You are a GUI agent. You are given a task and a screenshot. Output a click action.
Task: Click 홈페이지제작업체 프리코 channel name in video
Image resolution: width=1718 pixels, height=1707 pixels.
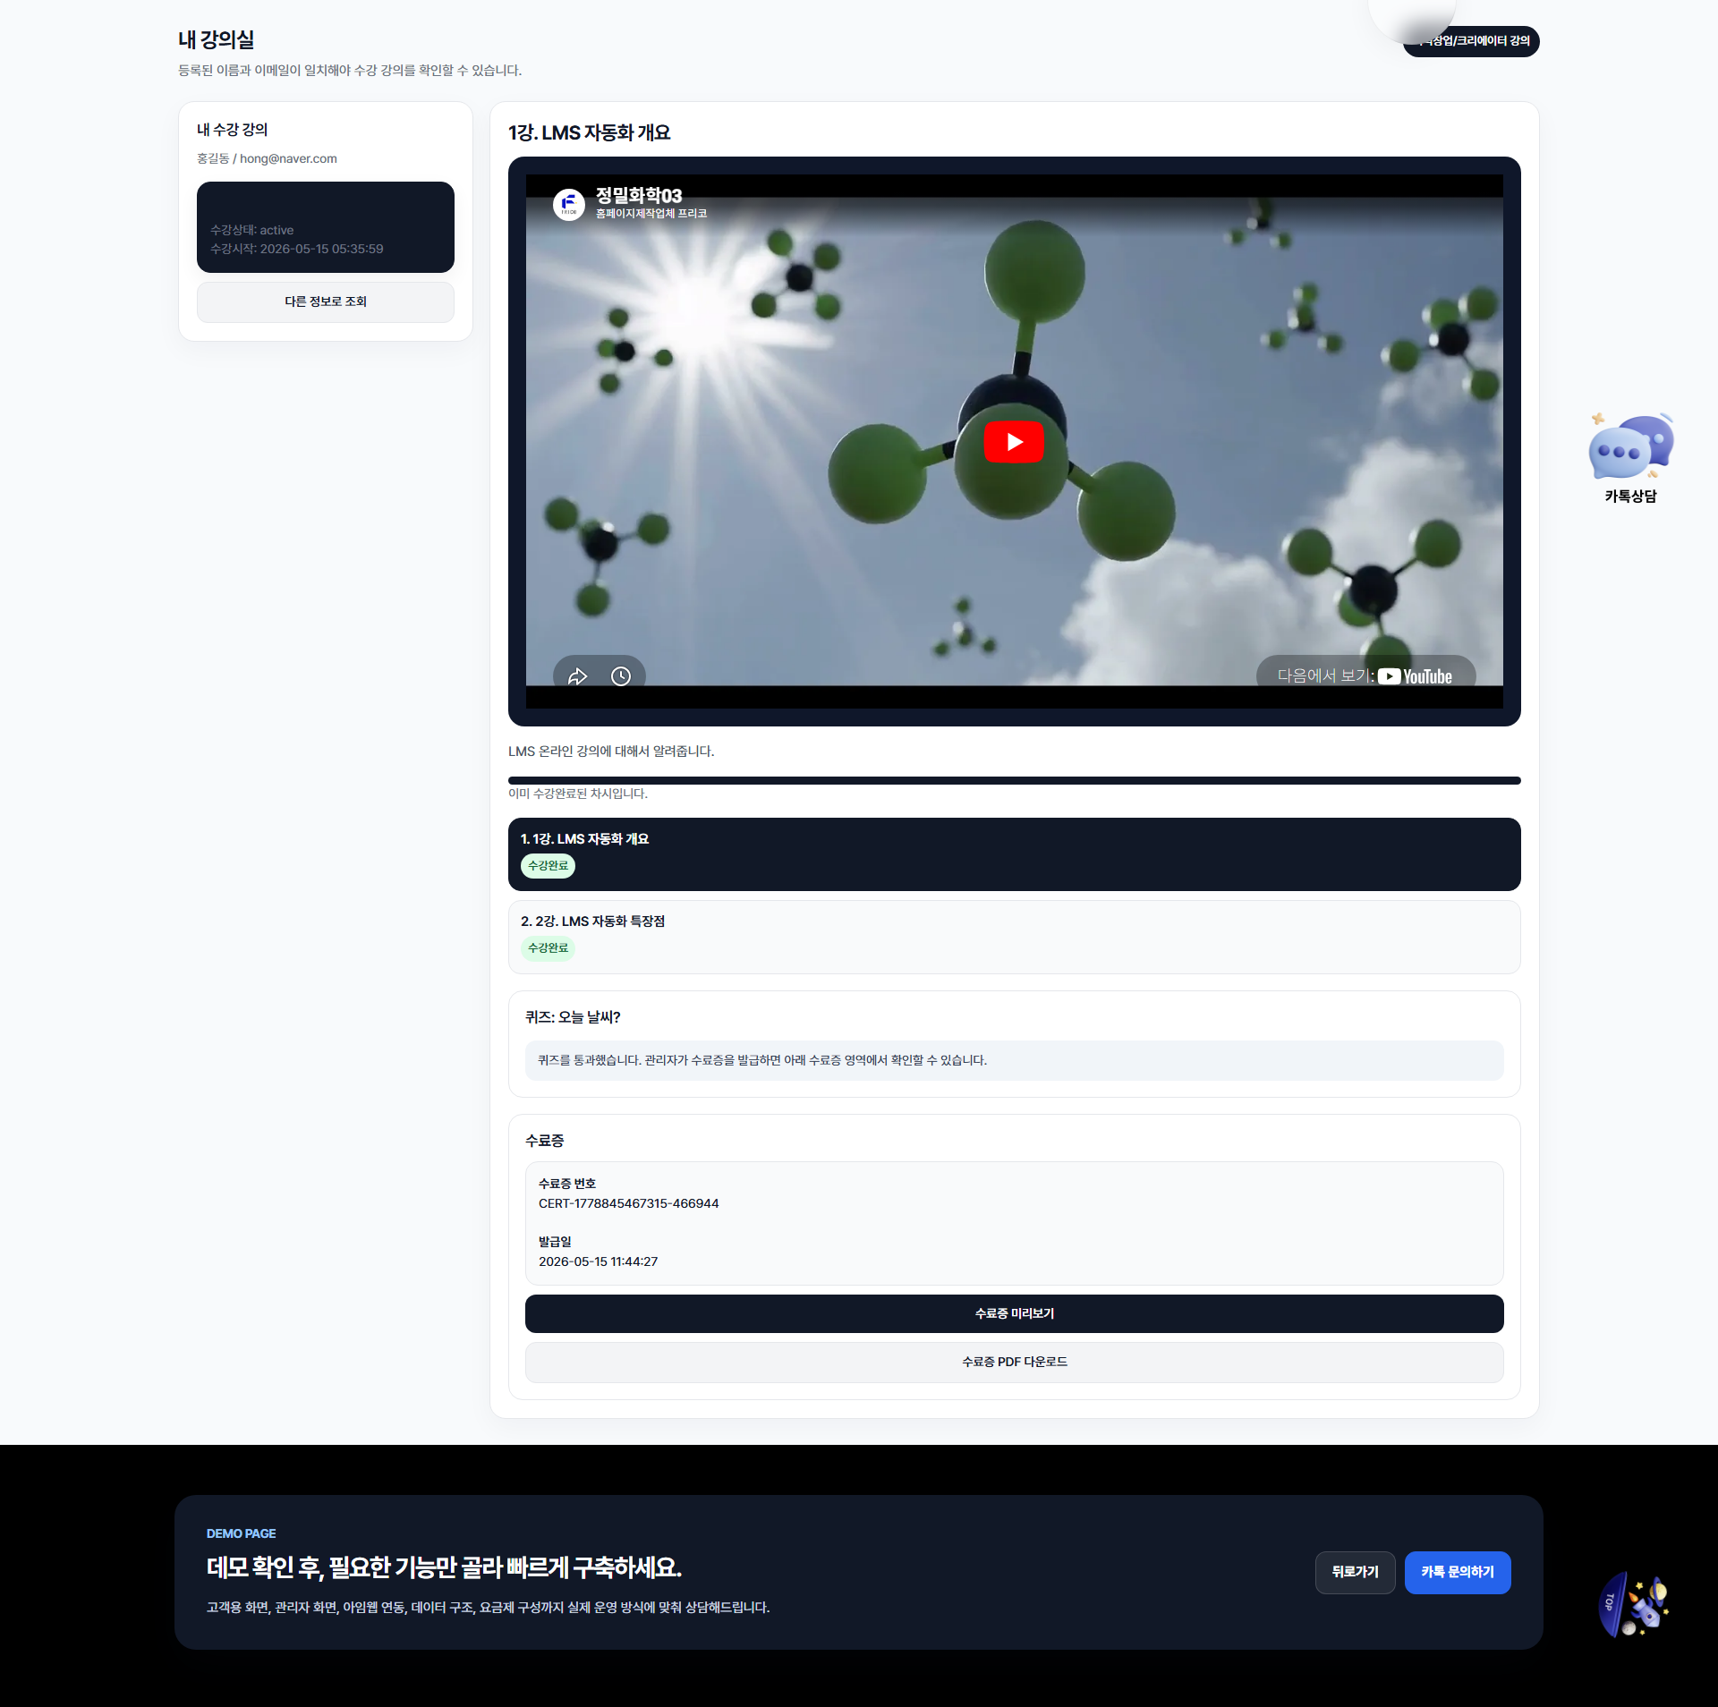point(651,214)
